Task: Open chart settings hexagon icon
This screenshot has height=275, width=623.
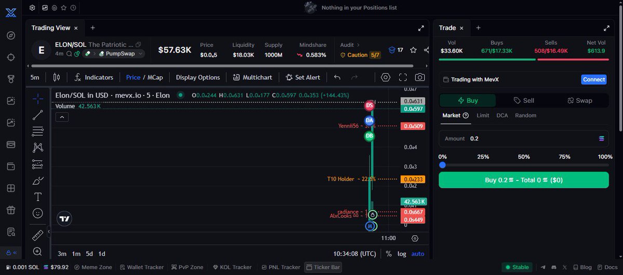Action: (x=385, y=77)
